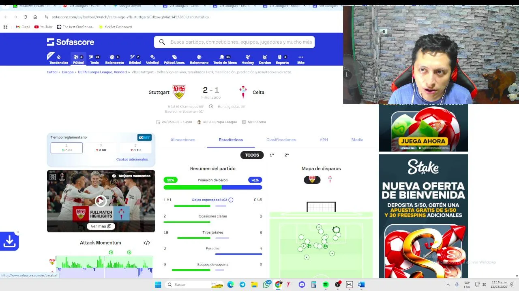519x291 pixels.
Task: Open the Dardos sport category
Action: click(x=265, y=59)
